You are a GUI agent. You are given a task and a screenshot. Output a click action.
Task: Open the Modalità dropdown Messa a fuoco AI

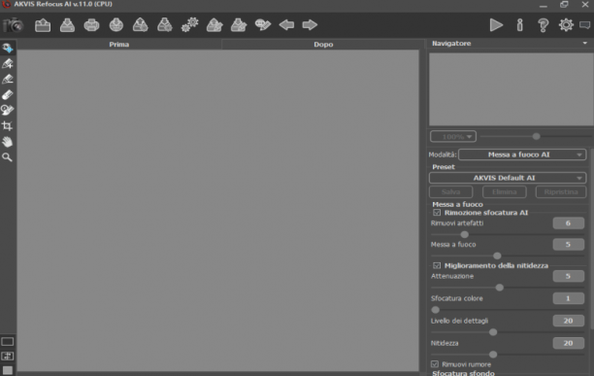(x=522, y=154)
